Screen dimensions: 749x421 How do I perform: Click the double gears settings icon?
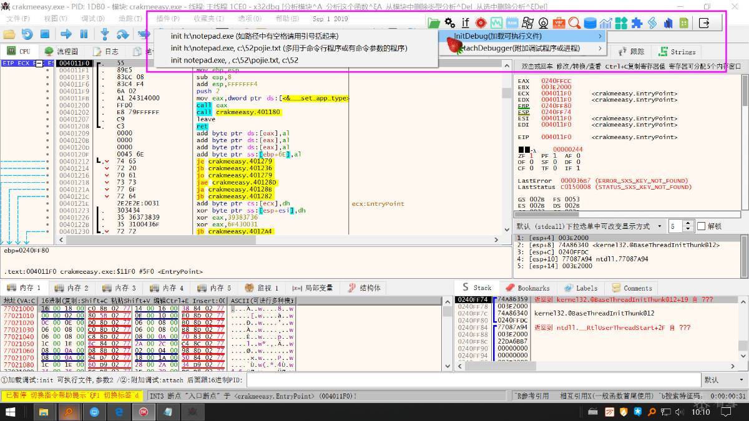click(x=449, y=23)
